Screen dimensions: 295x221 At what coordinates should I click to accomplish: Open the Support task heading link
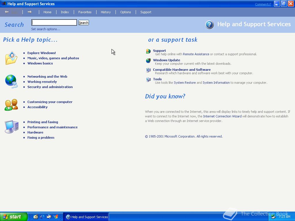pyautogui.click(x=159, y=51)
